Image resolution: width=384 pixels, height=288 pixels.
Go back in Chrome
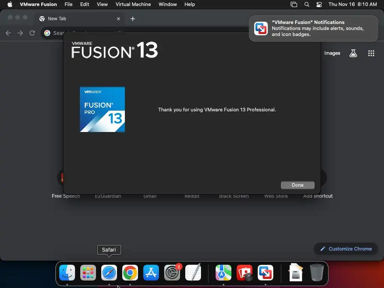pyautogui.click(x=8, y=33)
